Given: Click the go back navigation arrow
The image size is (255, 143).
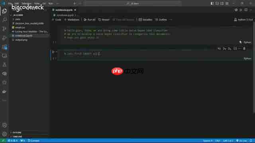Looking at the screenshot, I should tap(75, 4).
